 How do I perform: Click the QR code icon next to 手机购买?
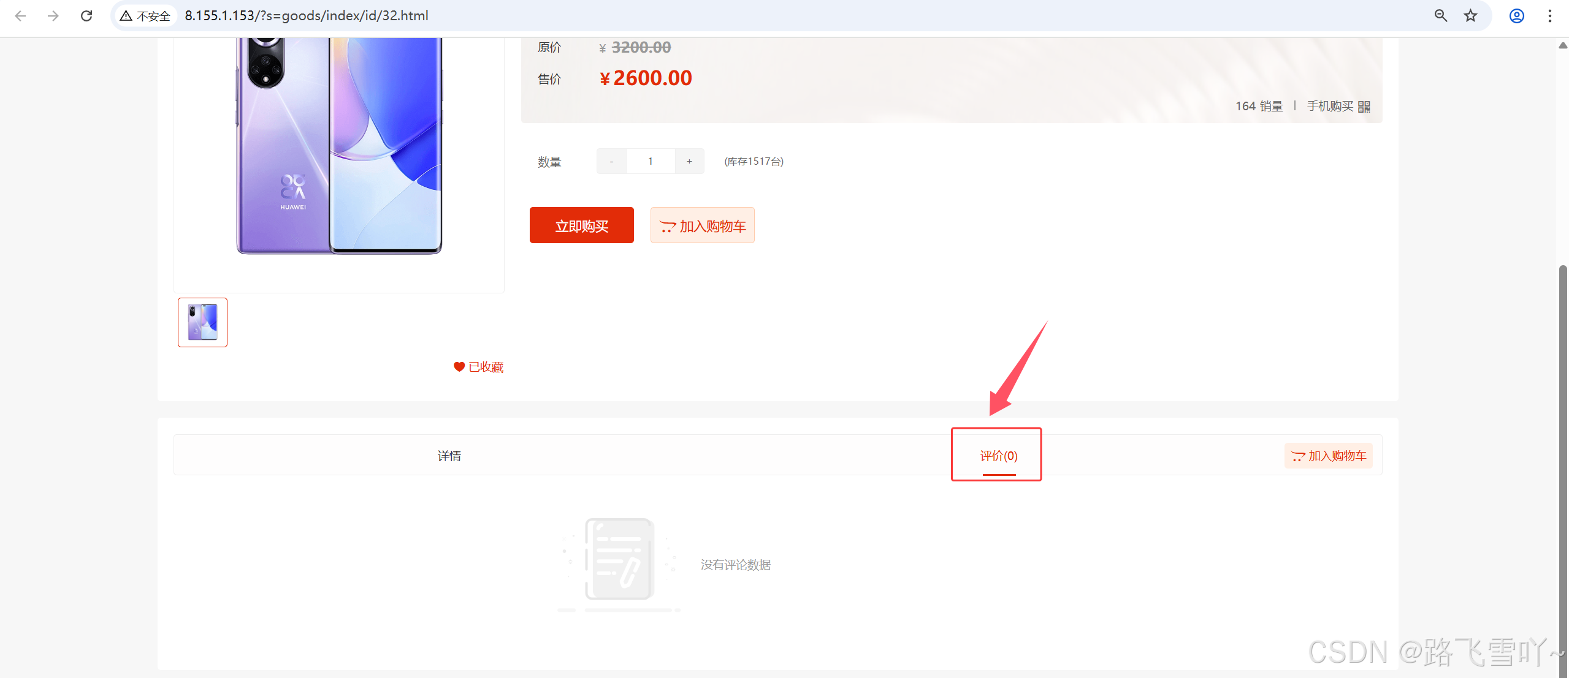click(1364, 107)
